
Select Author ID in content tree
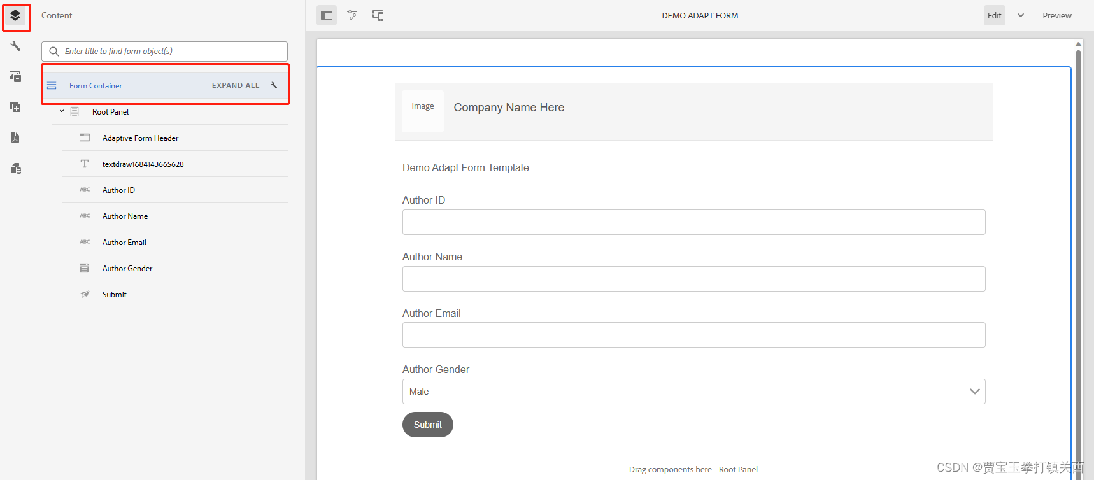click(x=118, y=190)
